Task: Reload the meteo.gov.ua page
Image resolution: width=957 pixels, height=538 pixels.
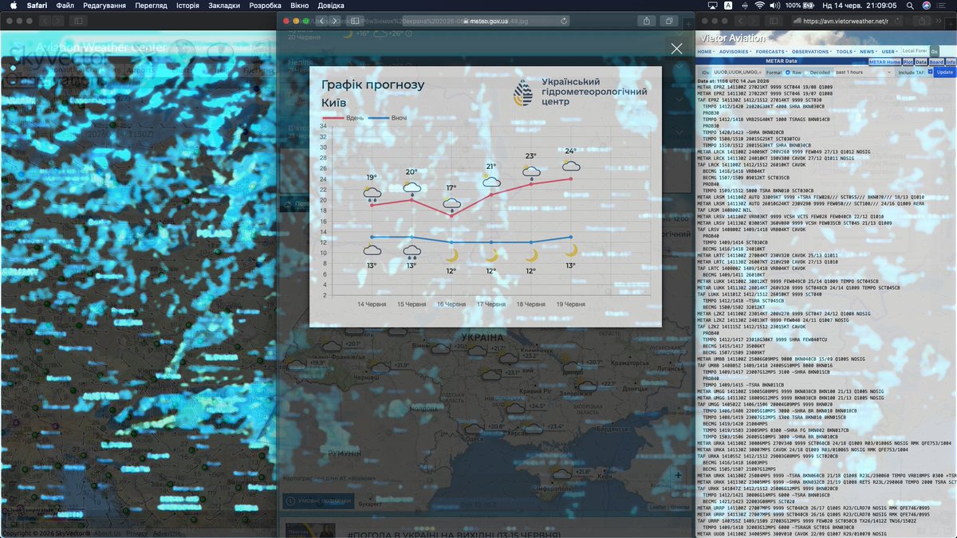Action: click(565, 21)
